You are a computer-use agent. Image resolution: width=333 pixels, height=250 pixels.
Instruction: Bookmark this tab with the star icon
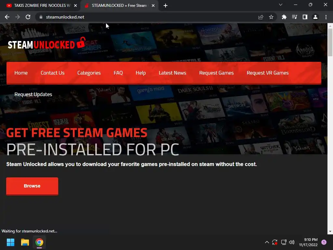(271, 17)
